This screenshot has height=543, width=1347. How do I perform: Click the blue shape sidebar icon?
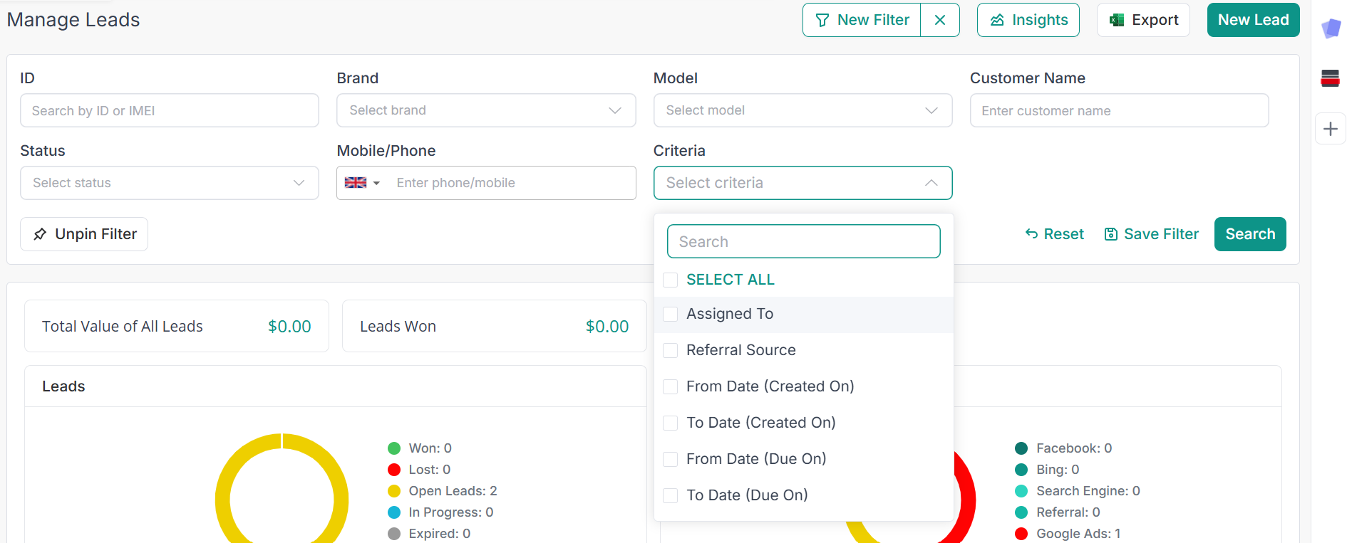[x=1331, y=29]
